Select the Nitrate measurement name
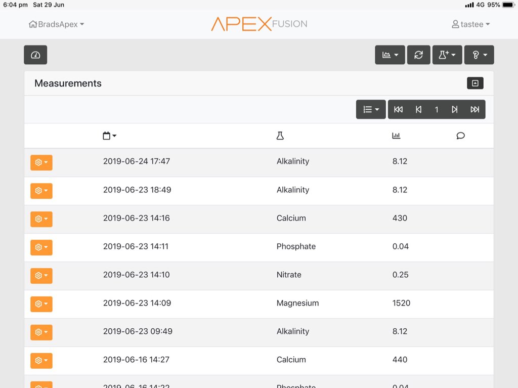The image size is (518, 388). tap(289, 275)
